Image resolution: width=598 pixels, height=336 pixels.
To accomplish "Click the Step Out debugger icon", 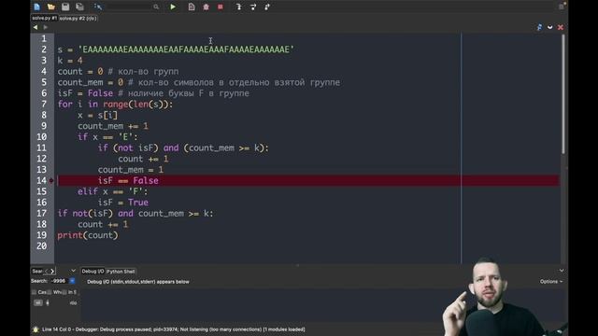I will [267, 7].
